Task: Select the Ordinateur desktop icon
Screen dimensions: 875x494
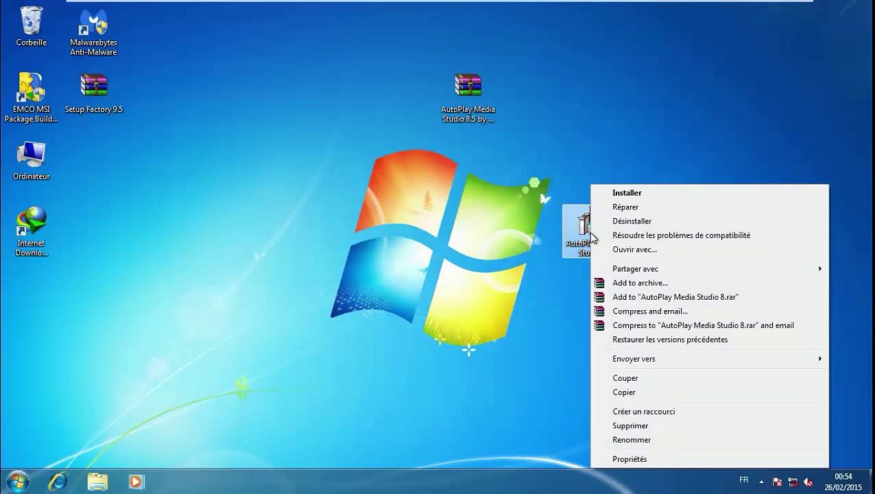Action: [32, 161]
